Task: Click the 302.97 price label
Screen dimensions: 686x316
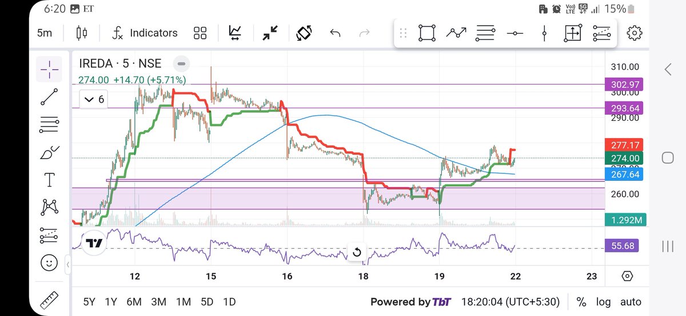Action: pyautogui.click(x=624, y=84)
